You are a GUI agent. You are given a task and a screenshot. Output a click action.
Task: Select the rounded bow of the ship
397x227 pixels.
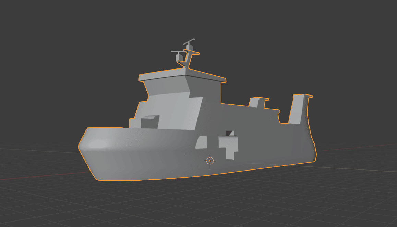point(98,146)
